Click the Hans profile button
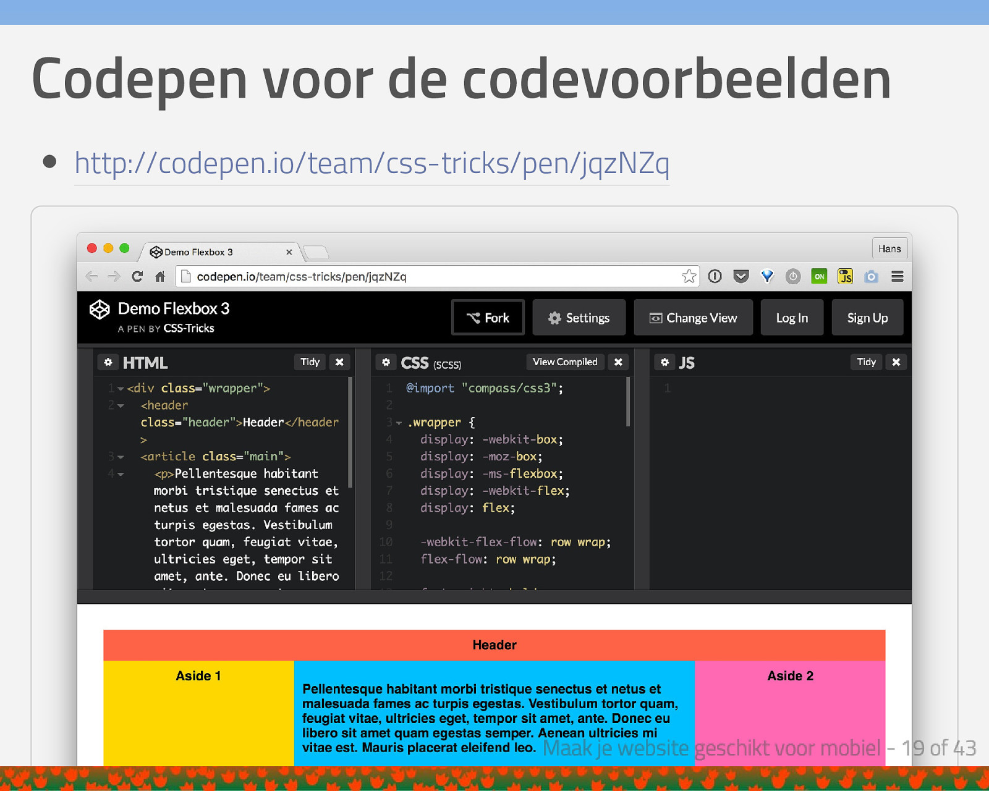This screenshot has width=989, height=791. 889,248
